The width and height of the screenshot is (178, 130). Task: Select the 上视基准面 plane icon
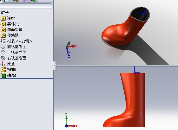point(3,53)
